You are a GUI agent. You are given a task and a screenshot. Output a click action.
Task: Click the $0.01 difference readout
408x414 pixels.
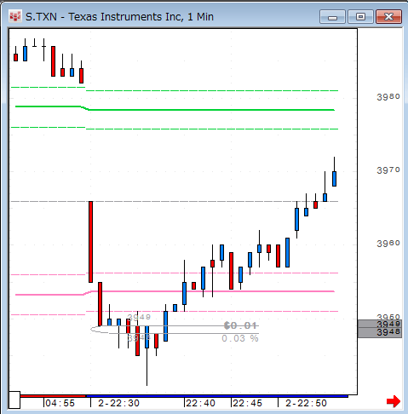[240, 325]
